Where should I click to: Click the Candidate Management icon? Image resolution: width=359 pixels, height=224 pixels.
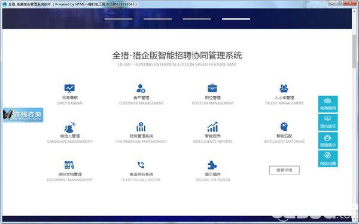70,127
